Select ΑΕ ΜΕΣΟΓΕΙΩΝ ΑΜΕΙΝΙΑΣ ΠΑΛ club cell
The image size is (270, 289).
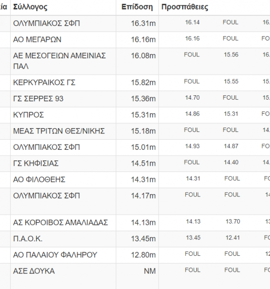click(x=63, y=61)
